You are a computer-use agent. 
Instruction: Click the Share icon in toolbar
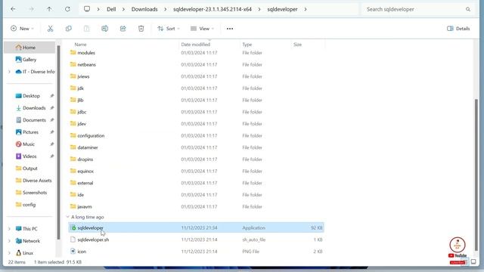tap(123, 29)
